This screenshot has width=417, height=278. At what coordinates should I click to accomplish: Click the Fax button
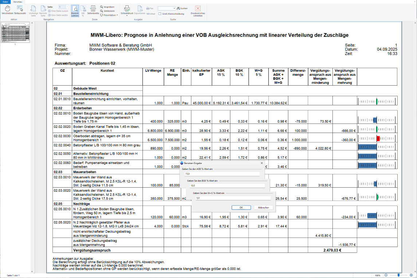coord(150,8)
